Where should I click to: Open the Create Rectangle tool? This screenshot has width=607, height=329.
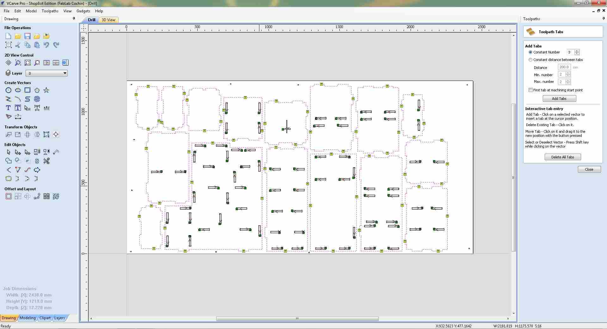pos(27,90)
